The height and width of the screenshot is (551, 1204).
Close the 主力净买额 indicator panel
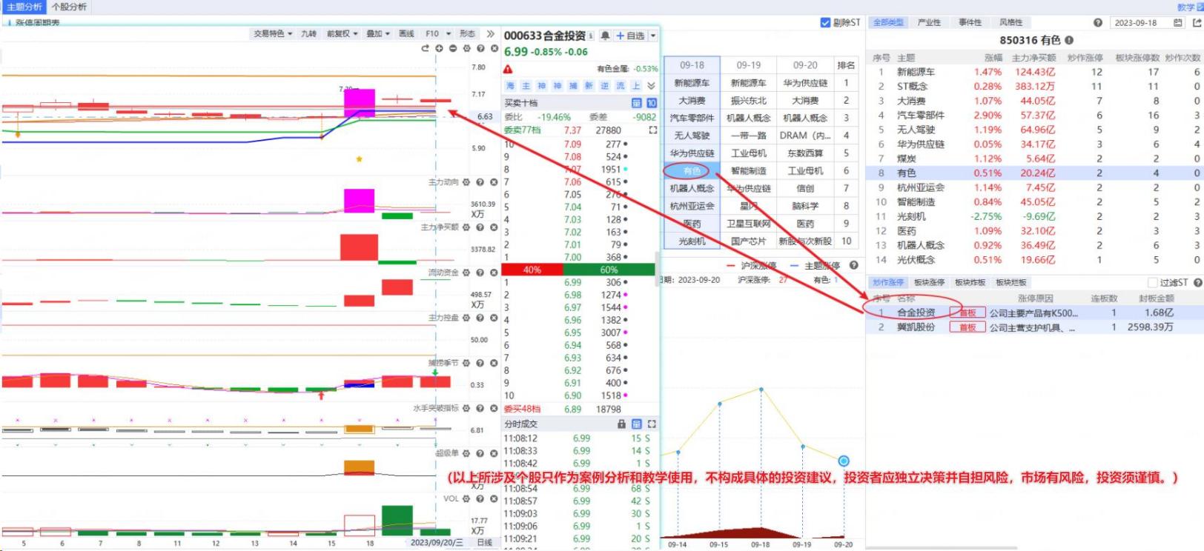[494, 227]
